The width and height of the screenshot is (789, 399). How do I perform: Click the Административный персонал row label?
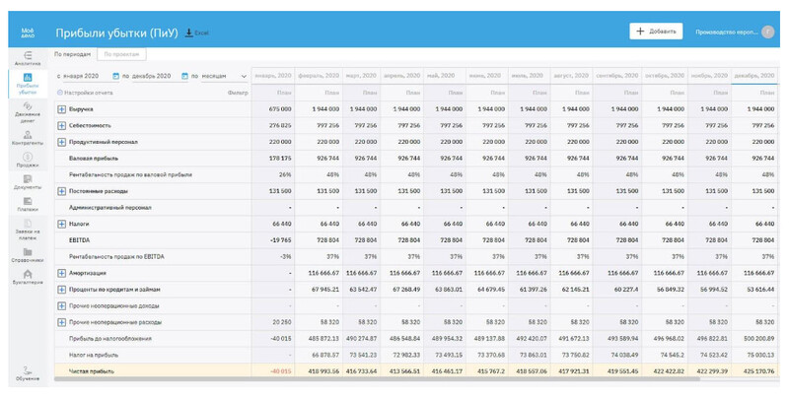(110, 208)
